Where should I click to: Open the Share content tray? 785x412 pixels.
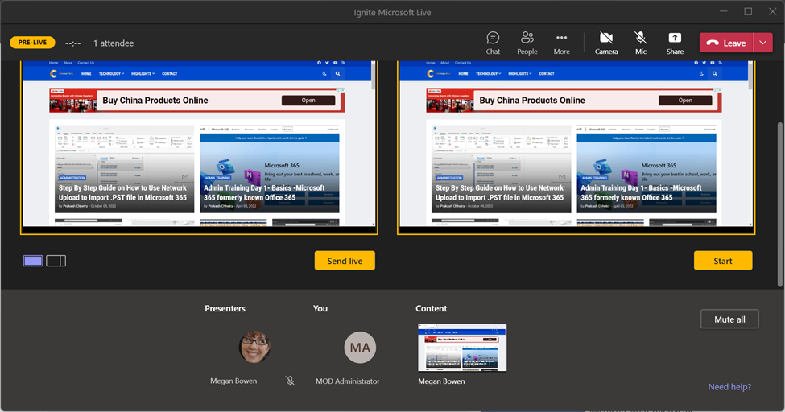(x=675, y=43)
